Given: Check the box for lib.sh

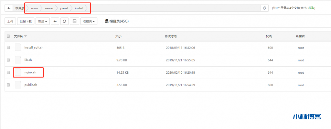Looking at the screenshot, I should pos(8,60).
